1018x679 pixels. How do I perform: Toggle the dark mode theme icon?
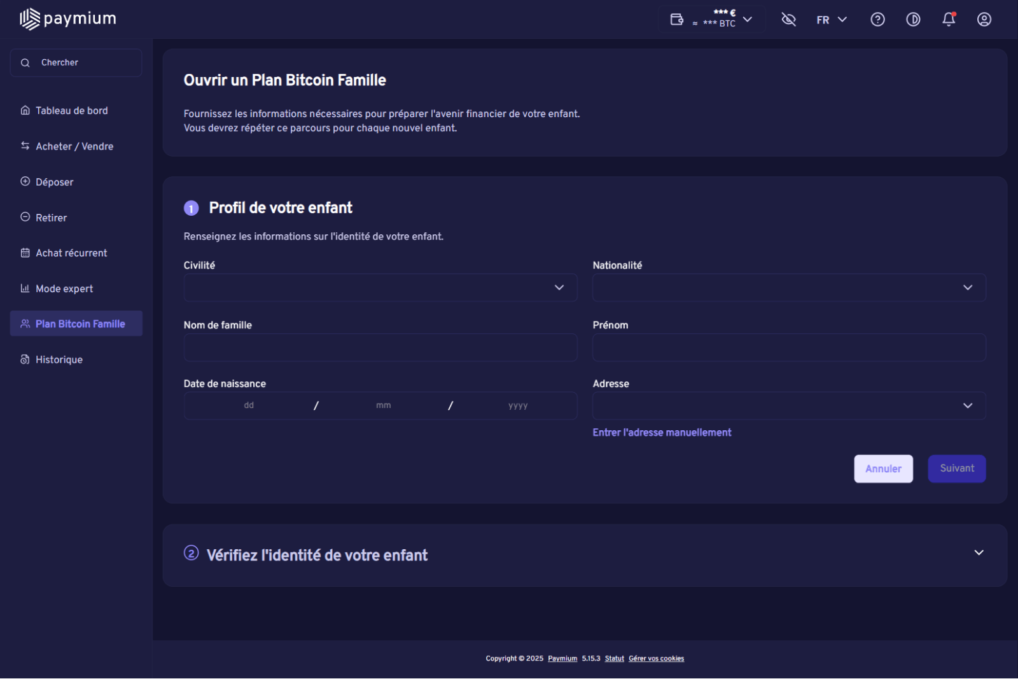click(913, 20)
